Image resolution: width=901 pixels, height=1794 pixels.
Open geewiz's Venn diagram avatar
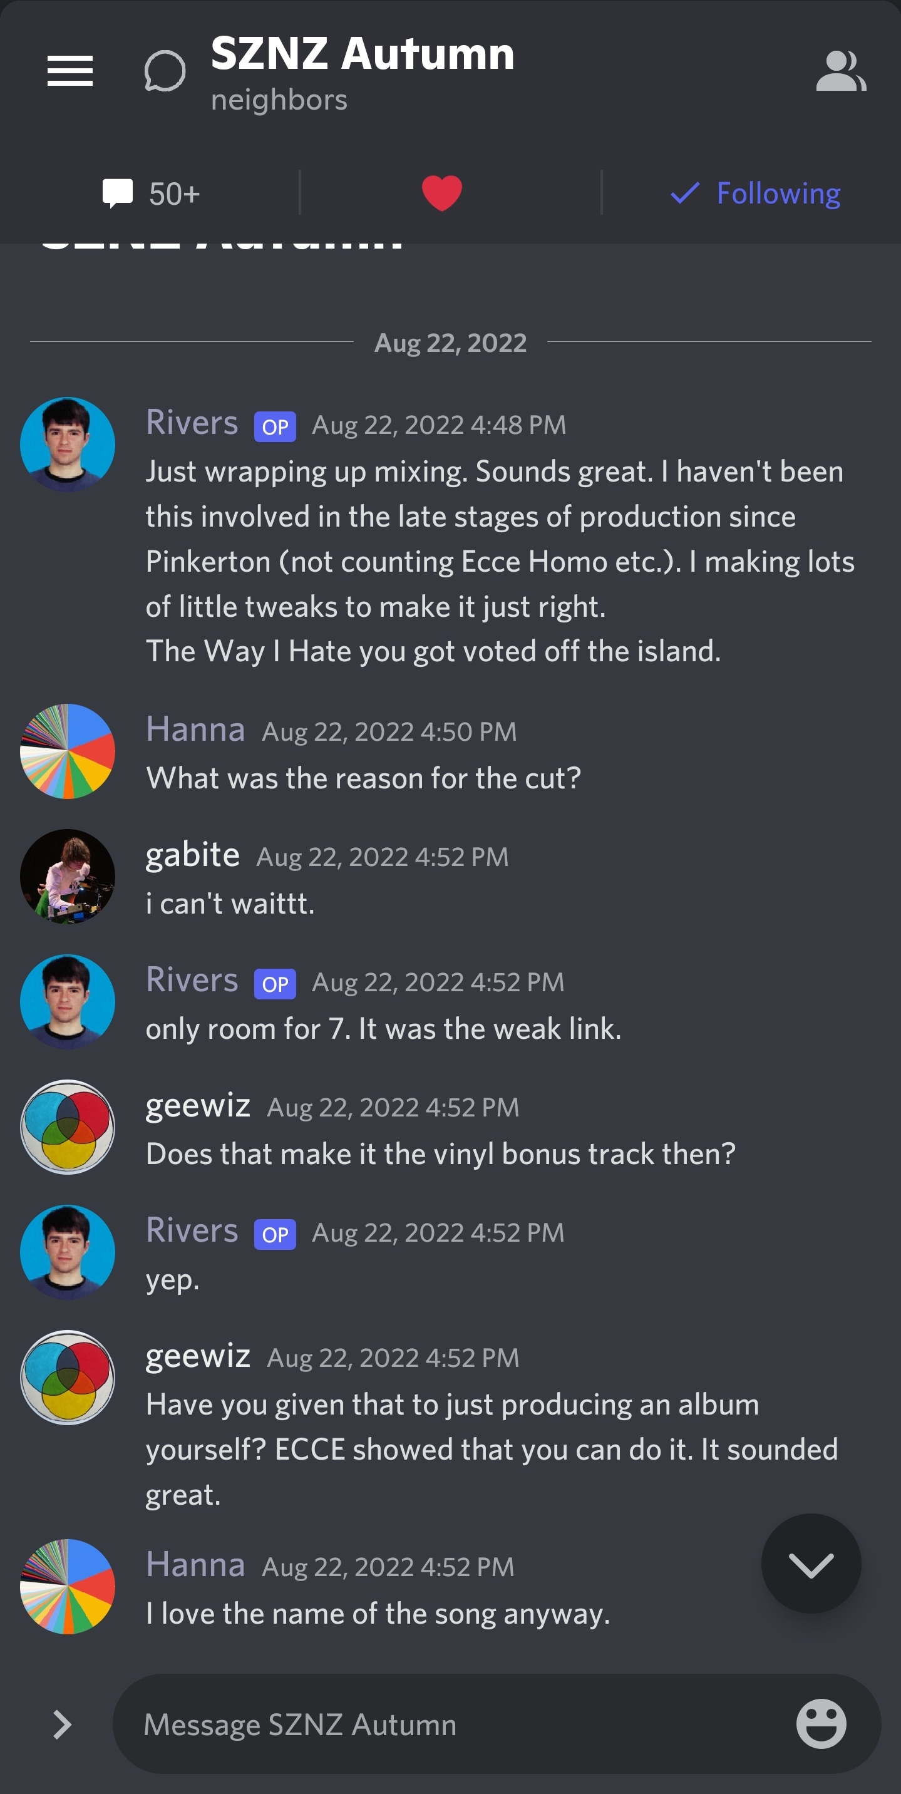(68, 1127)
